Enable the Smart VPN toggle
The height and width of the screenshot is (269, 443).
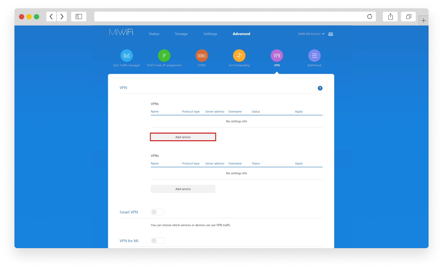[x=158, y=212]
